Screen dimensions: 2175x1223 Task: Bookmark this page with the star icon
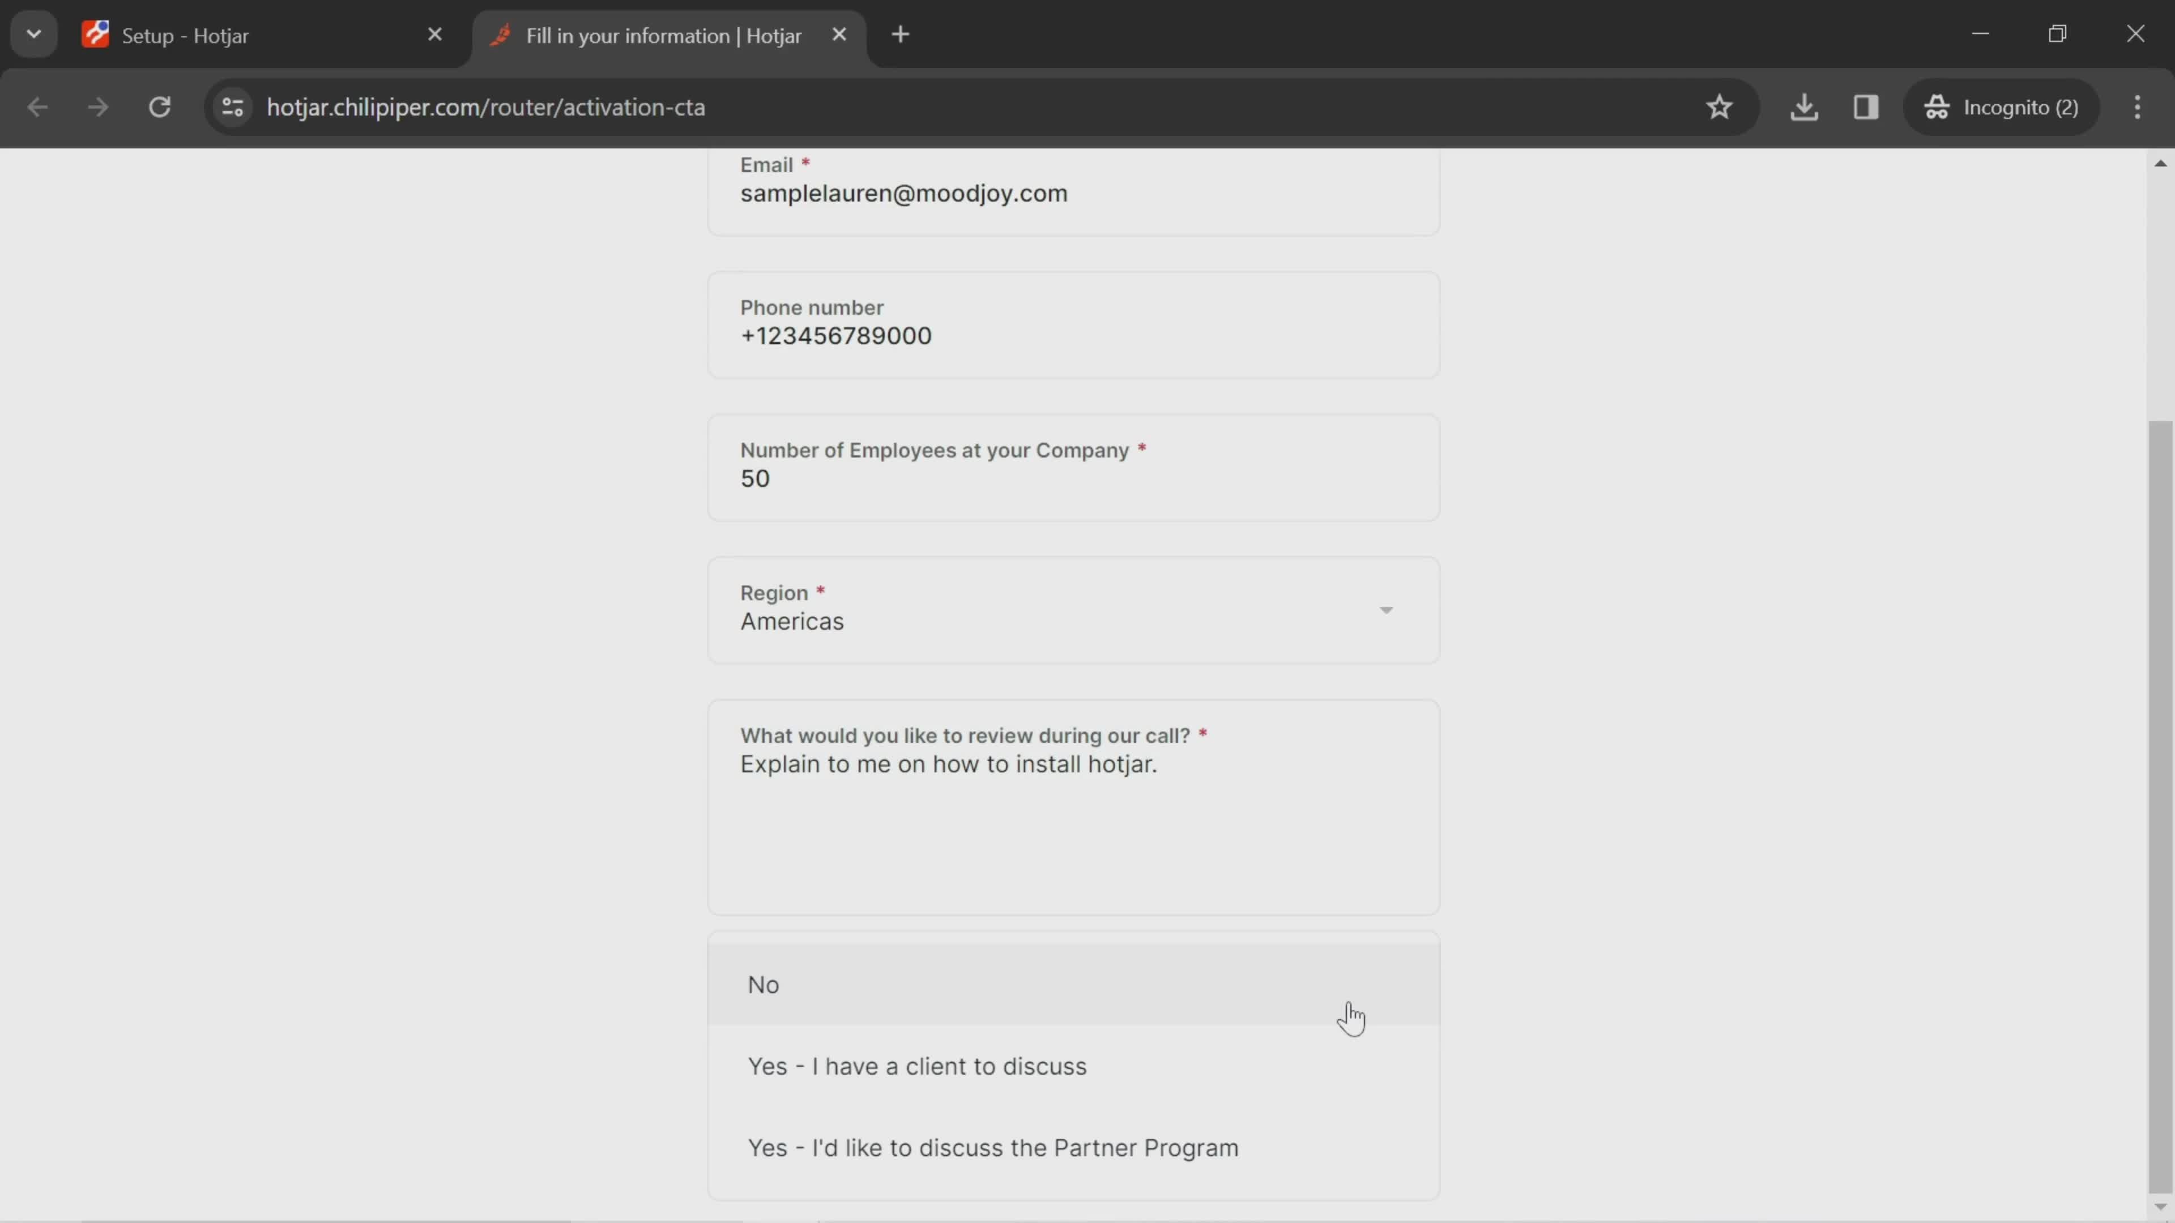click(1719, 107)
